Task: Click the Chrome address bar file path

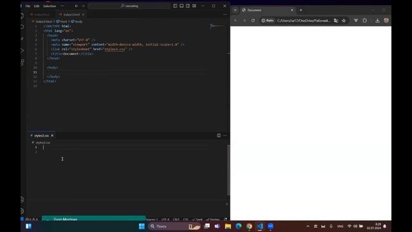Action: [x=303, y=21]
